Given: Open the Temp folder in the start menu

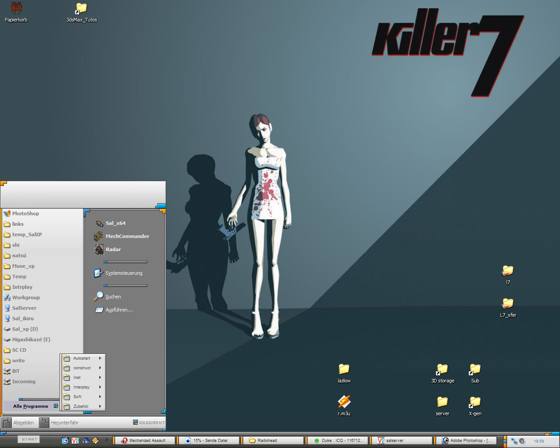Looking at the screenshot, I should click(x=15, y=276).
